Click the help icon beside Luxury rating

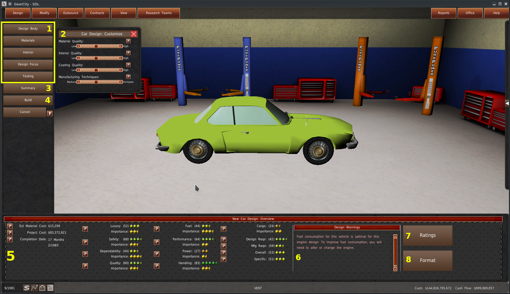point(85,229)
